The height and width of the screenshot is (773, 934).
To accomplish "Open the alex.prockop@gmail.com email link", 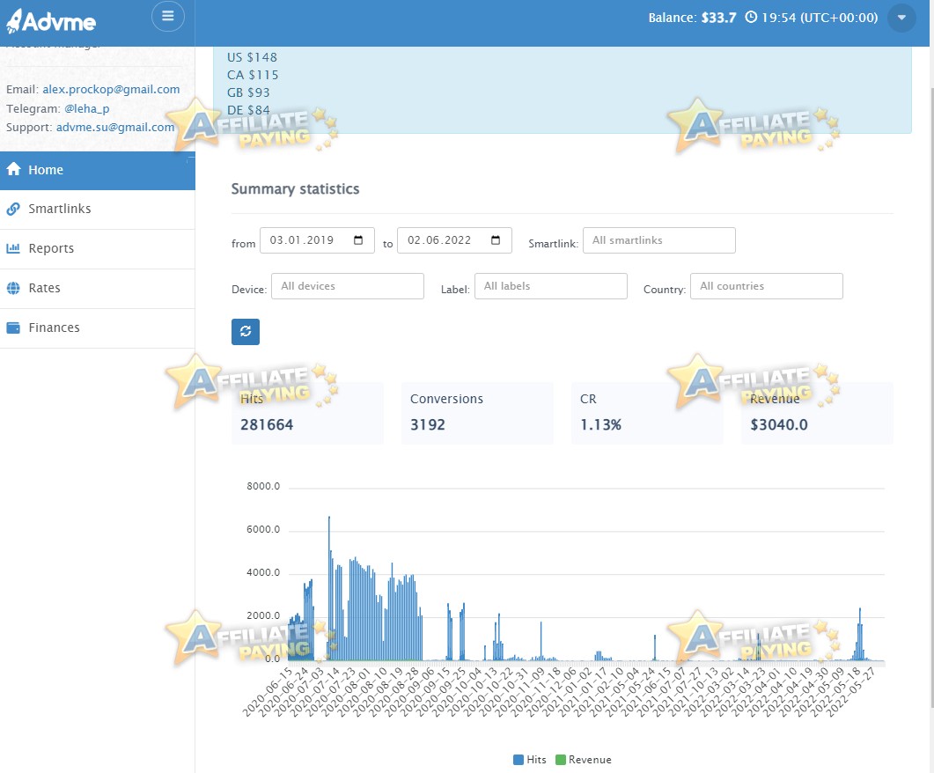I will [111, 89].
